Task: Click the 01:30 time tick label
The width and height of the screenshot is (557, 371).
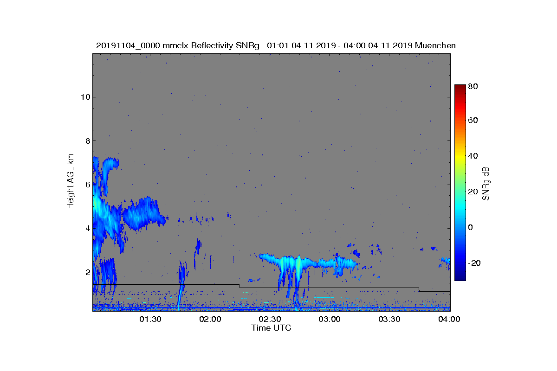Action: (151, 320)
